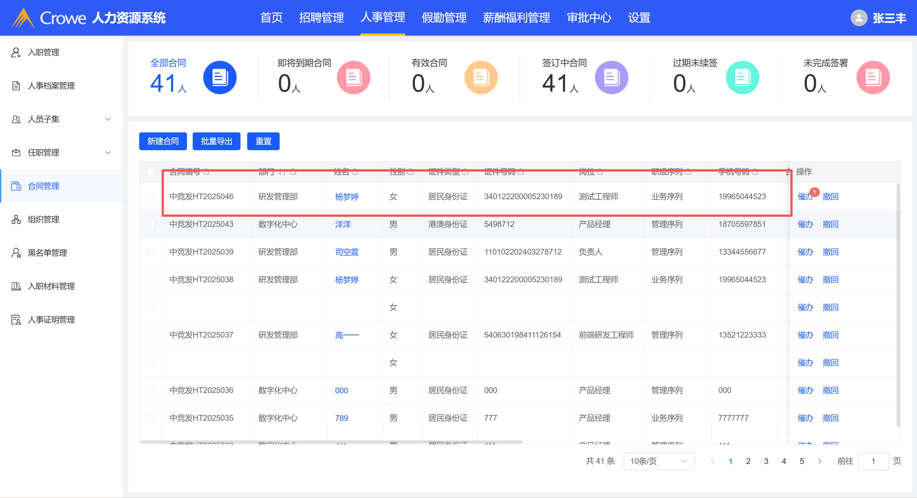Image resolution: width=917 pixels, height=498 pixels.
Task: Tick the checkbox for contract 中竞发HT2025043
Action: point(151,224)
